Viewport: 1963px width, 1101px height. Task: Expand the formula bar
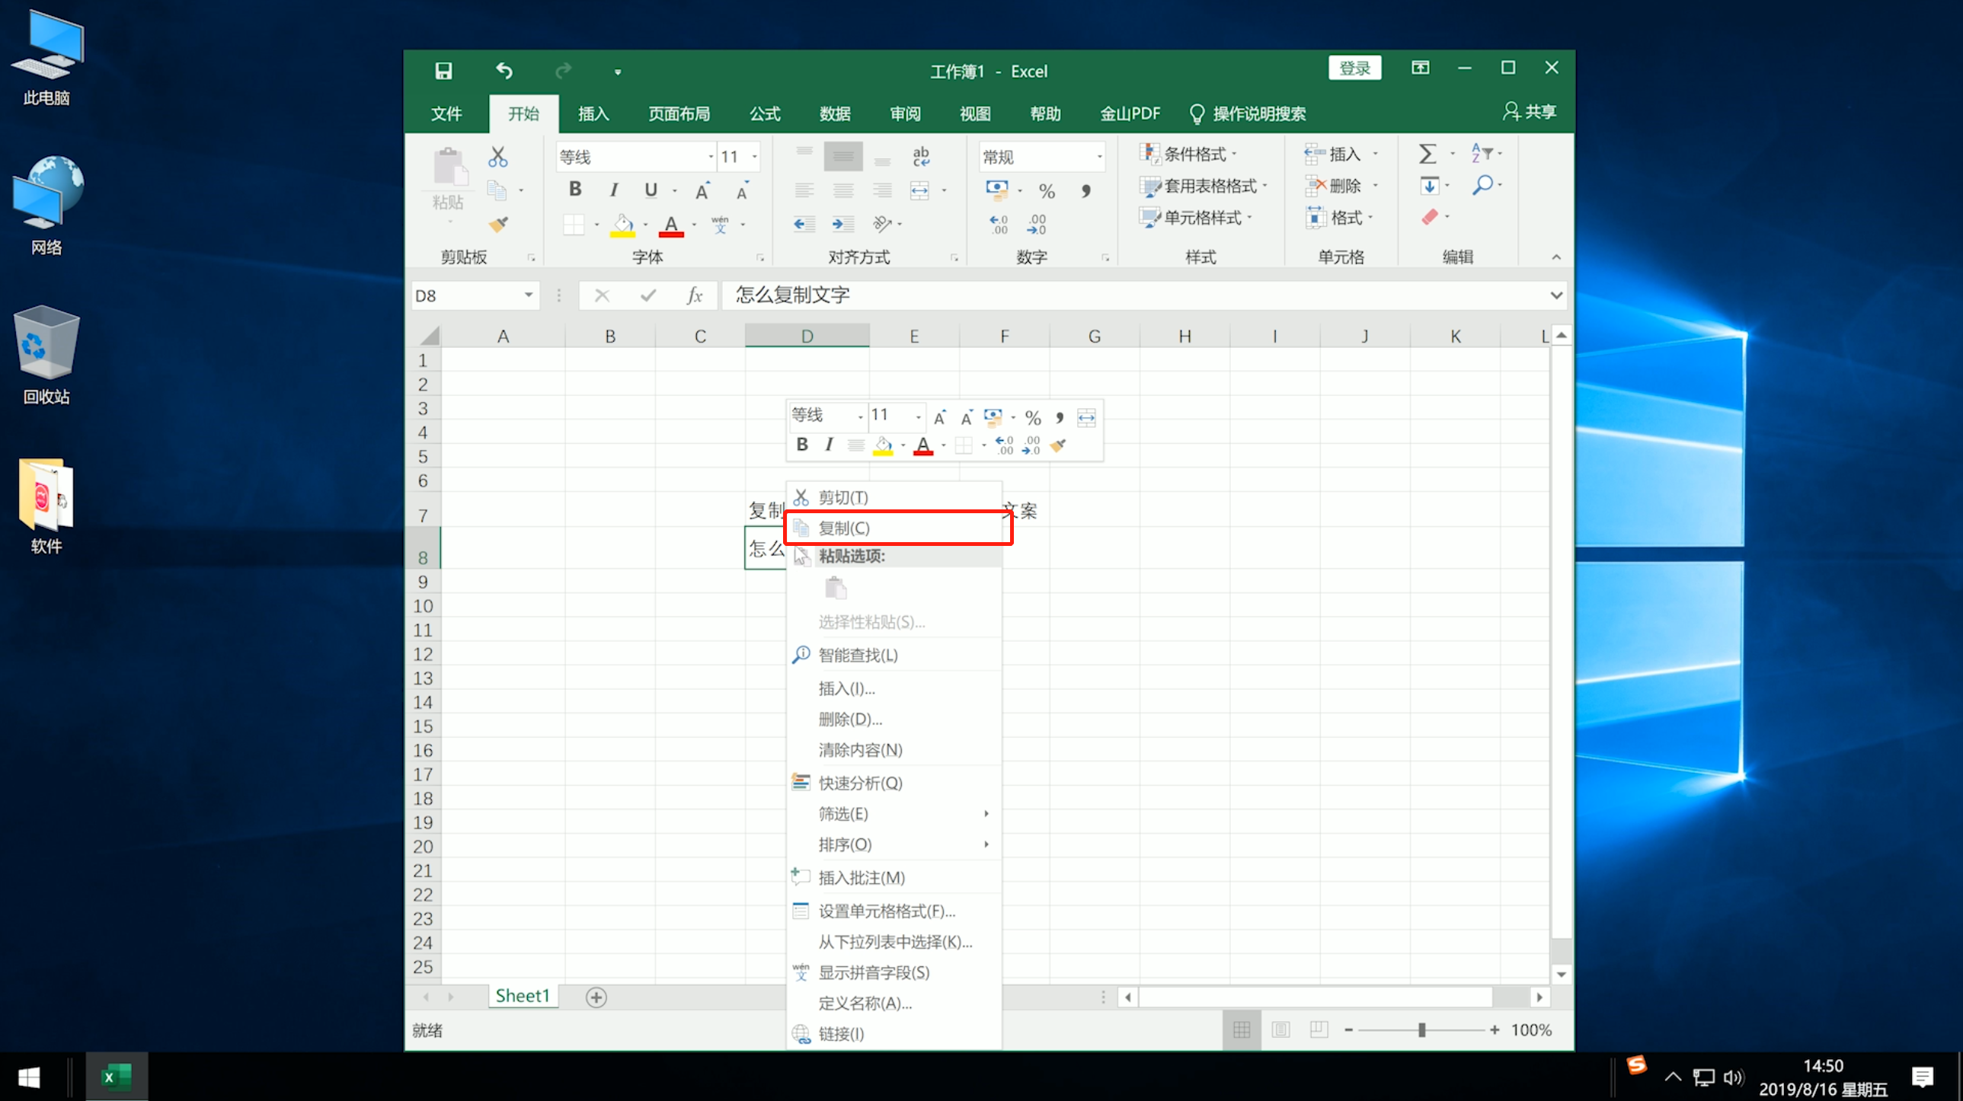point(1556,295)
